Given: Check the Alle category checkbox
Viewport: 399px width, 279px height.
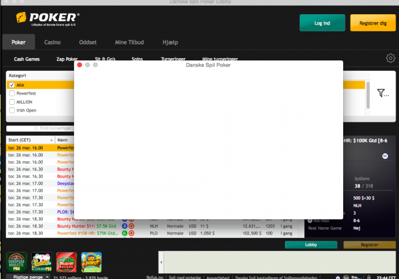Looking at the screenshot, I should 12,85.
